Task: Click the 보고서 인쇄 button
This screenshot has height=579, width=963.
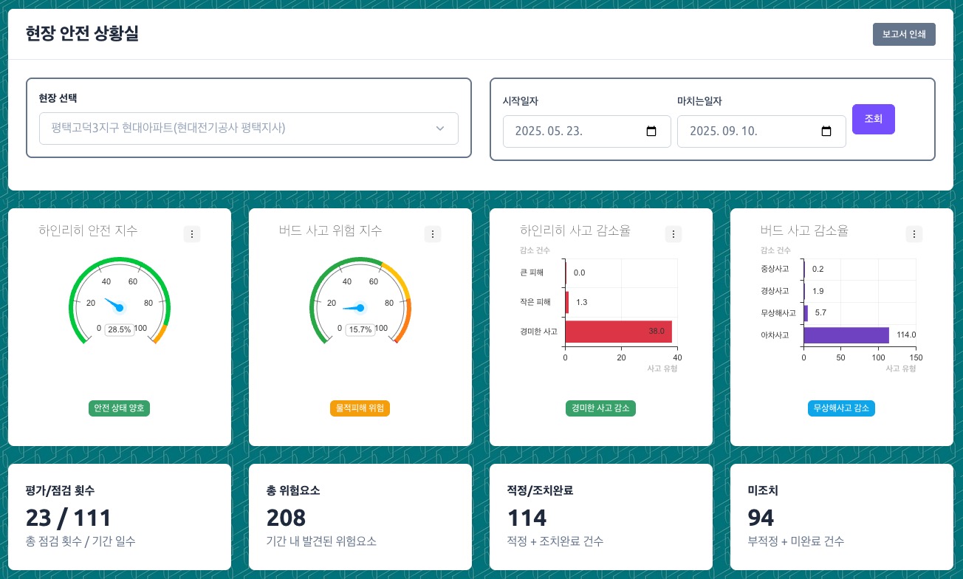Action: click(904, 35)
